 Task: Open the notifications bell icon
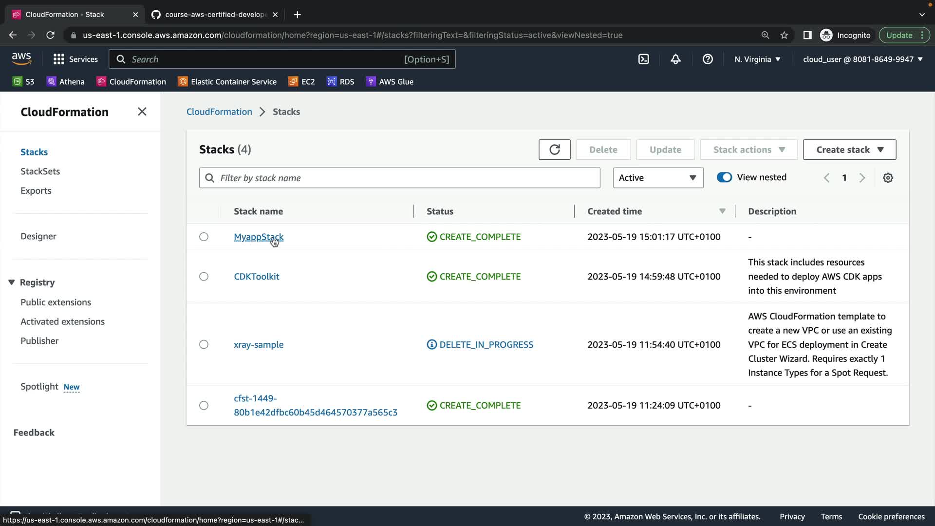pyautogui.click(x=675, y=59)
